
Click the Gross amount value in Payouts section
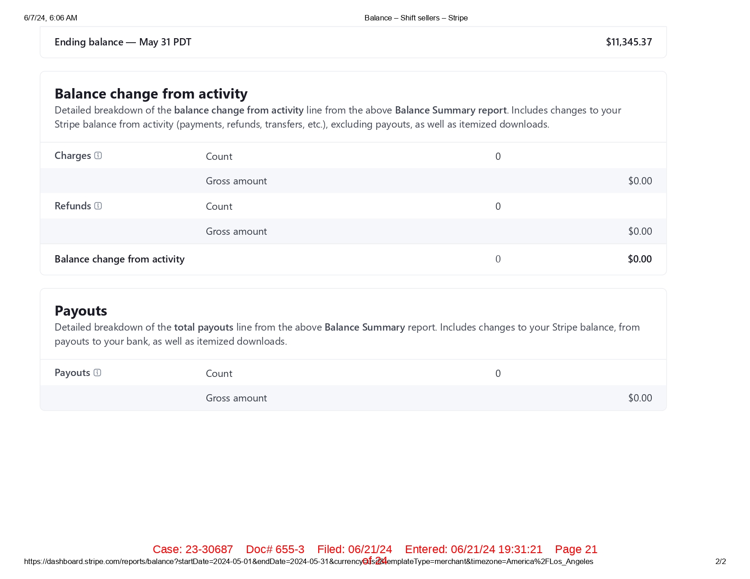pos(640,398)
